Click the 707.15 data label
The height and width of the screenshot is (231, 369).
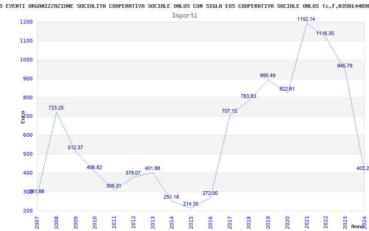[x=229, y=111]
